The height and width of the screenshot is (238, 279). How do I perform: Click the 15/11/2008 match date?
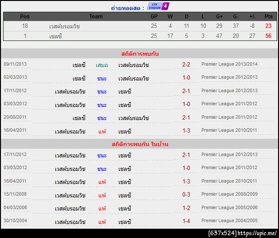point(15,194)
